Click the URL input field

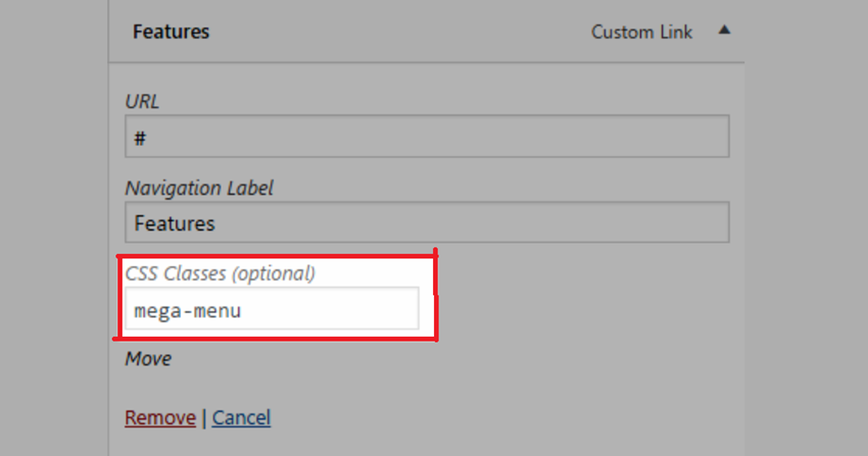[x=427, y=137]
